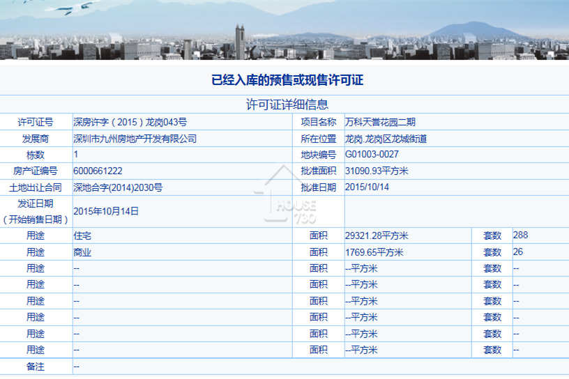
Task: Click 面积 label in the 1769.65平方米 row
Action: click(x=318, y=252)
